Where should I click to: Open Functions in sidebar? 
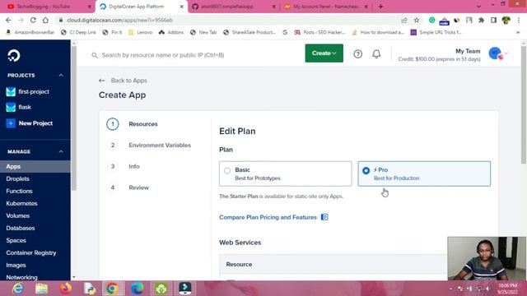(x=19, y=191)
